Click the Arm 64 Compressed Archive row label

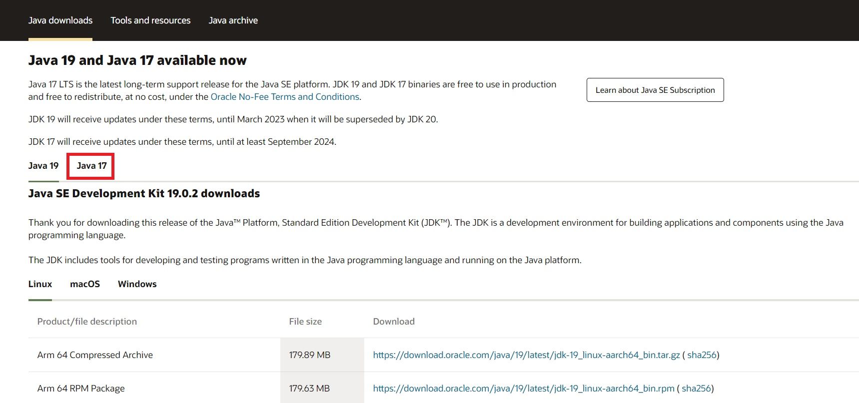[95, 355]
